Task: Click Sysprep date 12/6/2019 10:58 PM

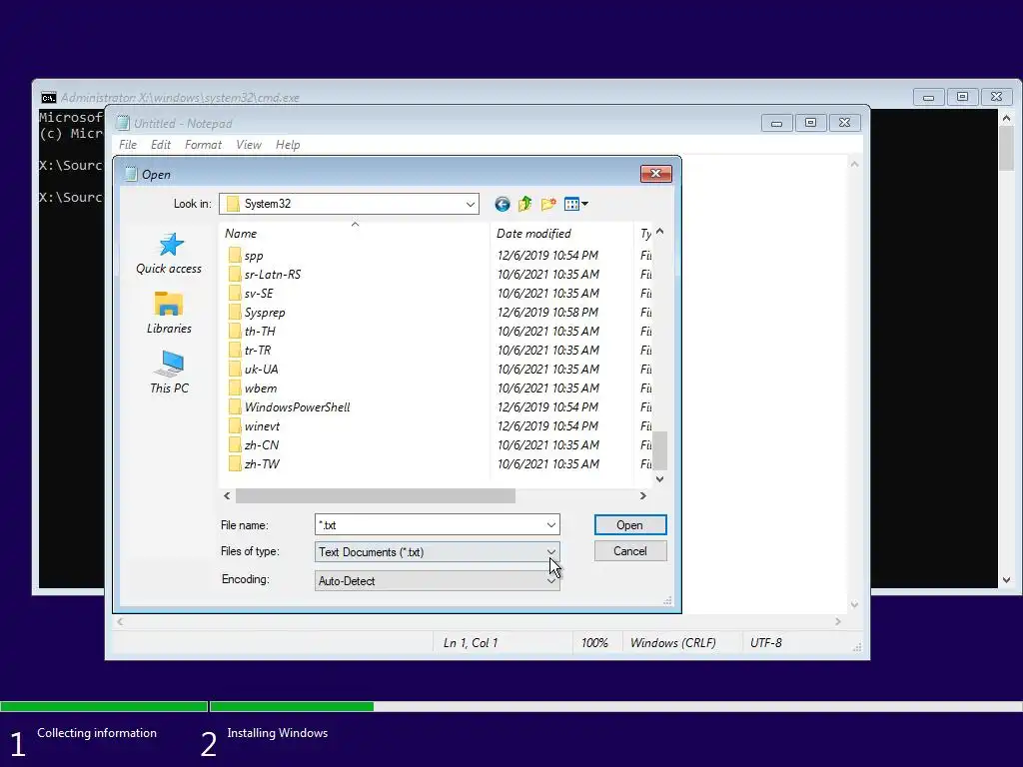Action: coord(548,313)
